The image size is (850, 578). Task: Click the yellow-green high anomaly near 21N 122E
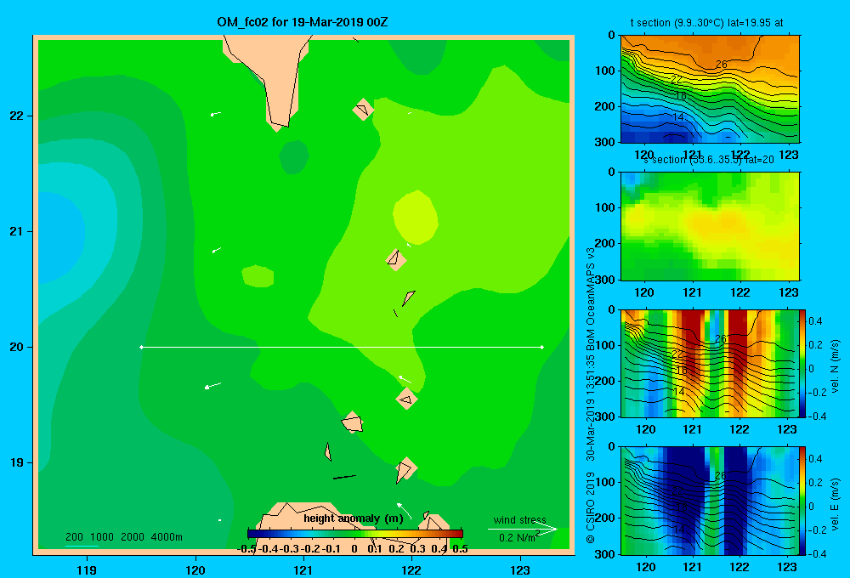(416, 217)
